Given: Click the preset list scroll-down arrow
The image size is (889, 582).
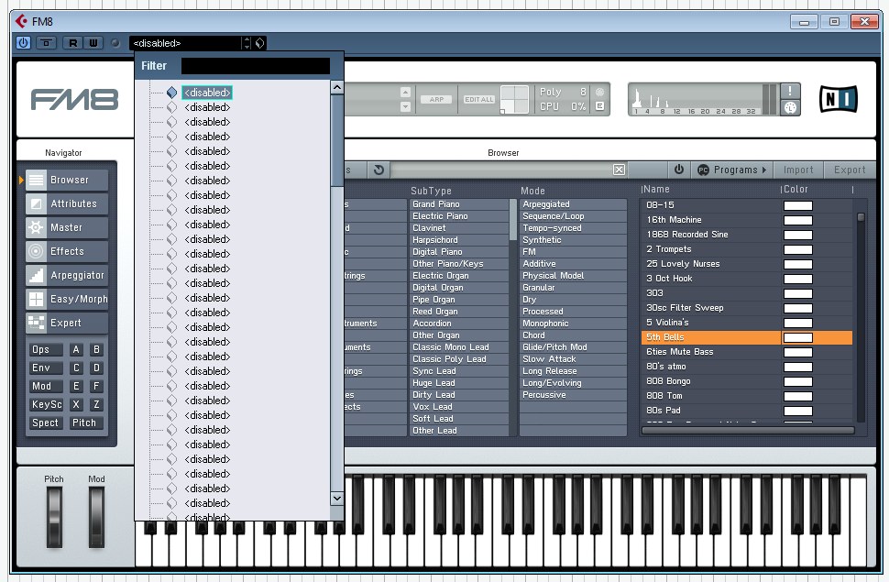Looking at the screenshot, I should 336,498.
